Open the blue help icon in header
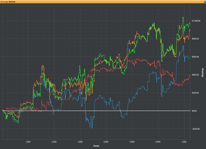The image size is (206, 149). (205, 2)
